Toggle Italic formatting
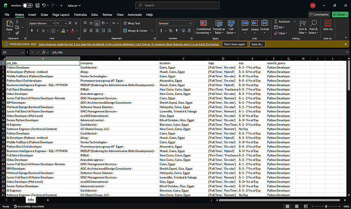This screenshot has height=209, width=351. tap(38, 31)
